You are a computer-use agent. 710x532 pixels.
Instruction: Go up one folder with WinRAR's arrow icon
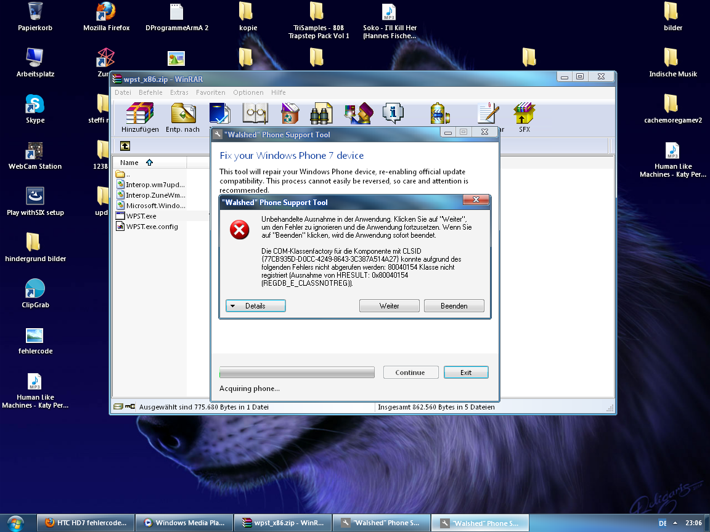[x=125, y=146]
